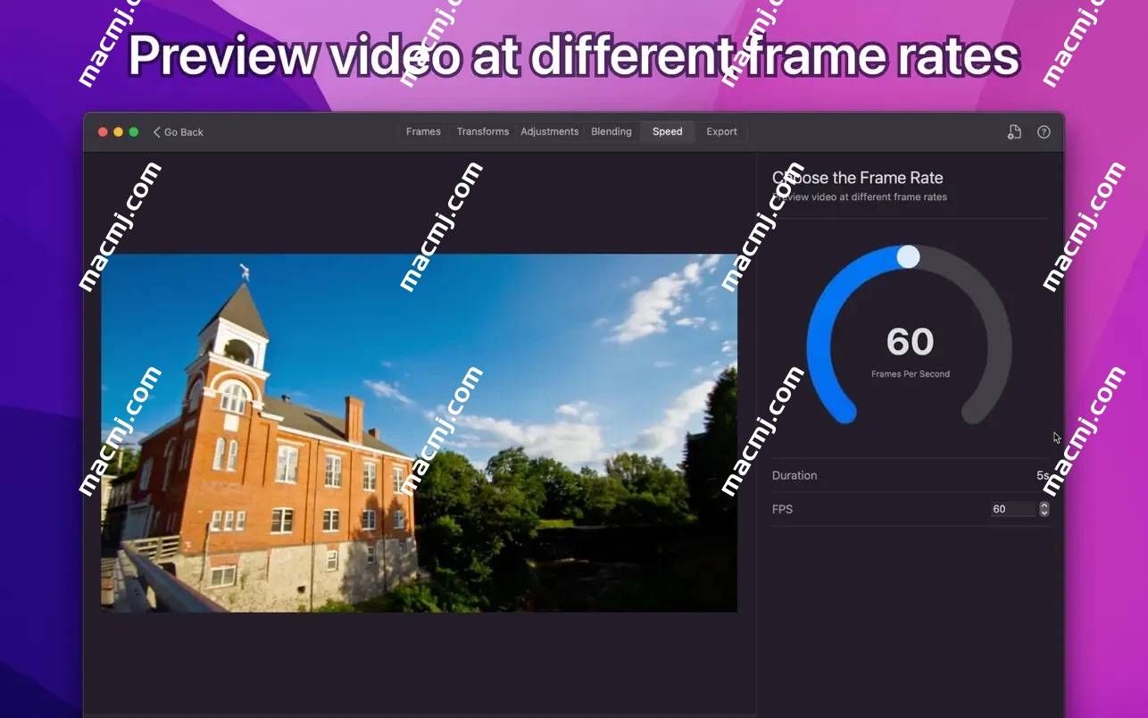The image size is (1148, 718).
Task: Switch to the Transforms tab
Action: click(483, 131)
